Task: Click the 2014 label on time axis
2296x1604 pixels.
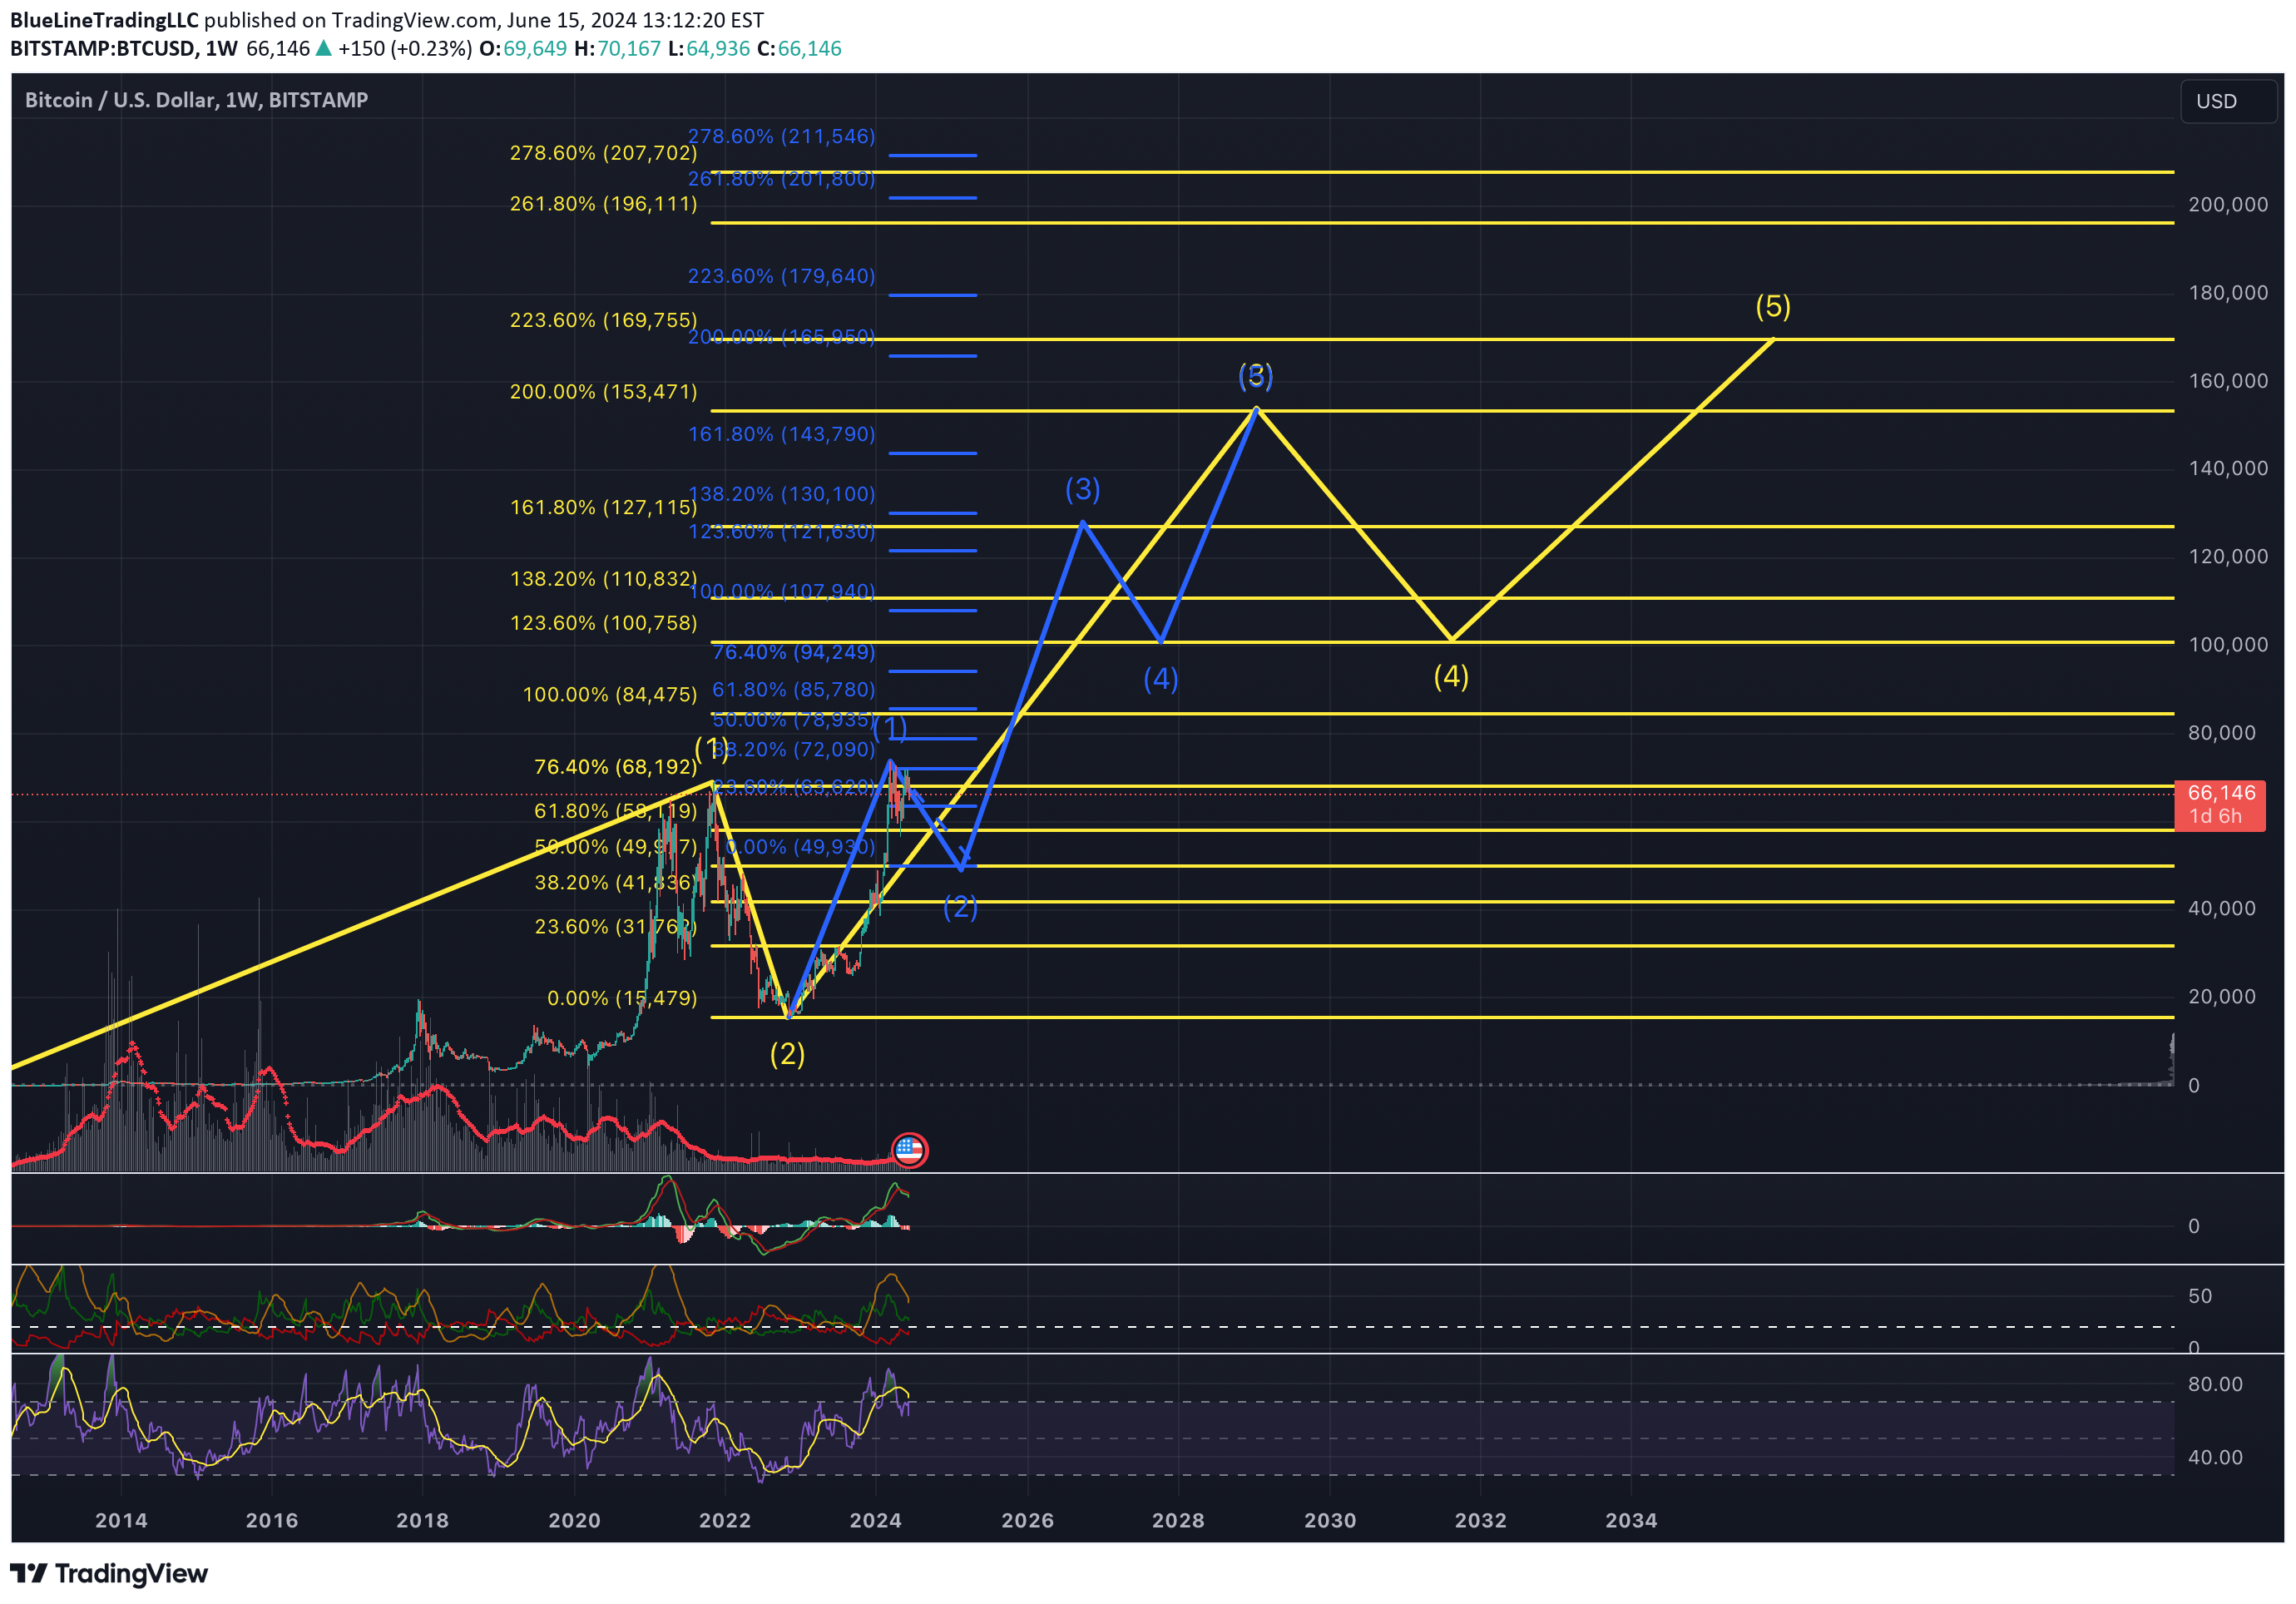Action: pyautogui.click(x=121, y=1521)
